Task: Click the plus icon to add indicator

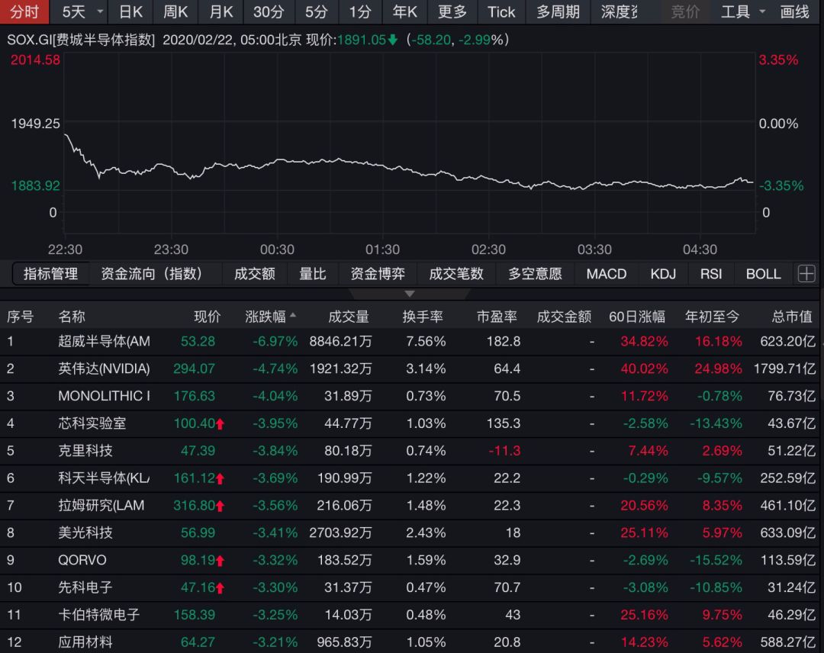Action: [x=806, y=274]
